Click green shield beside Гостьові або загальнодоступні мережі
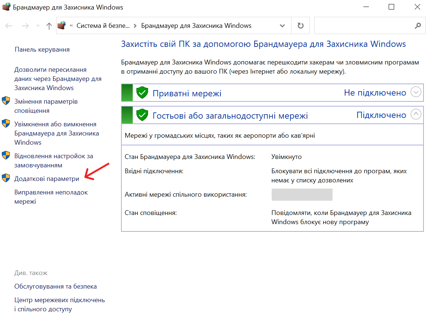This screenshot has width=429, height=323. pyautogui.click(x=142, y=115)
